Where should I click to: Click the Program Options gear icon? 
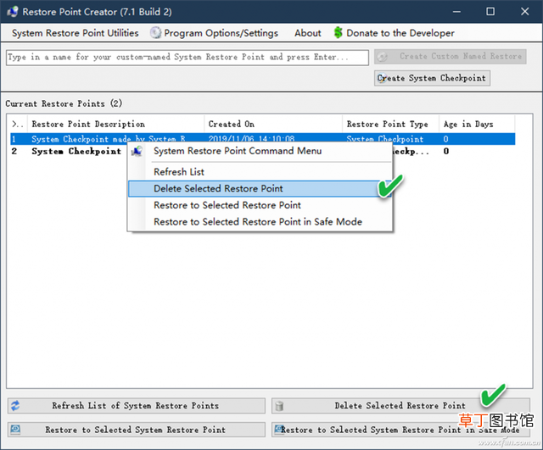(x=155, y=33)
